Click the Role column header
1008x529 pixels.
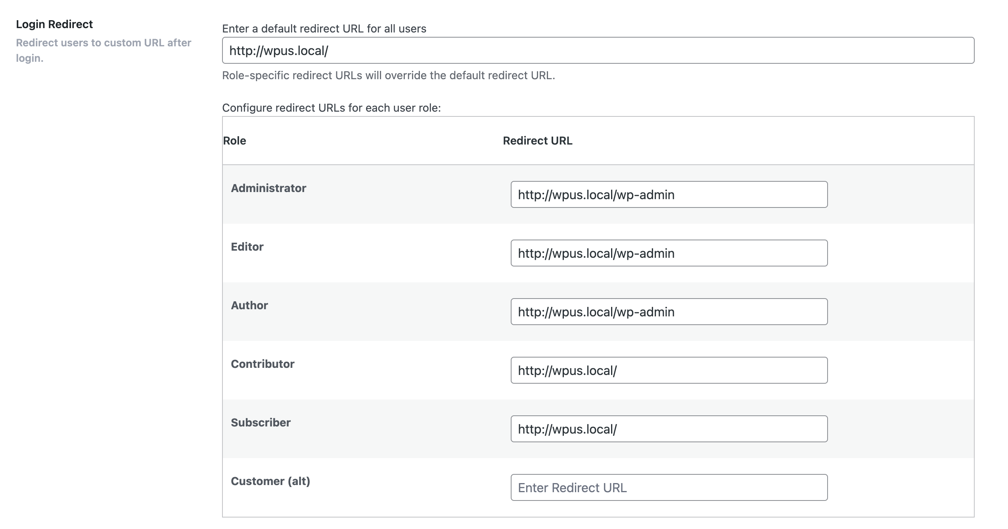[x=234, y=141]
